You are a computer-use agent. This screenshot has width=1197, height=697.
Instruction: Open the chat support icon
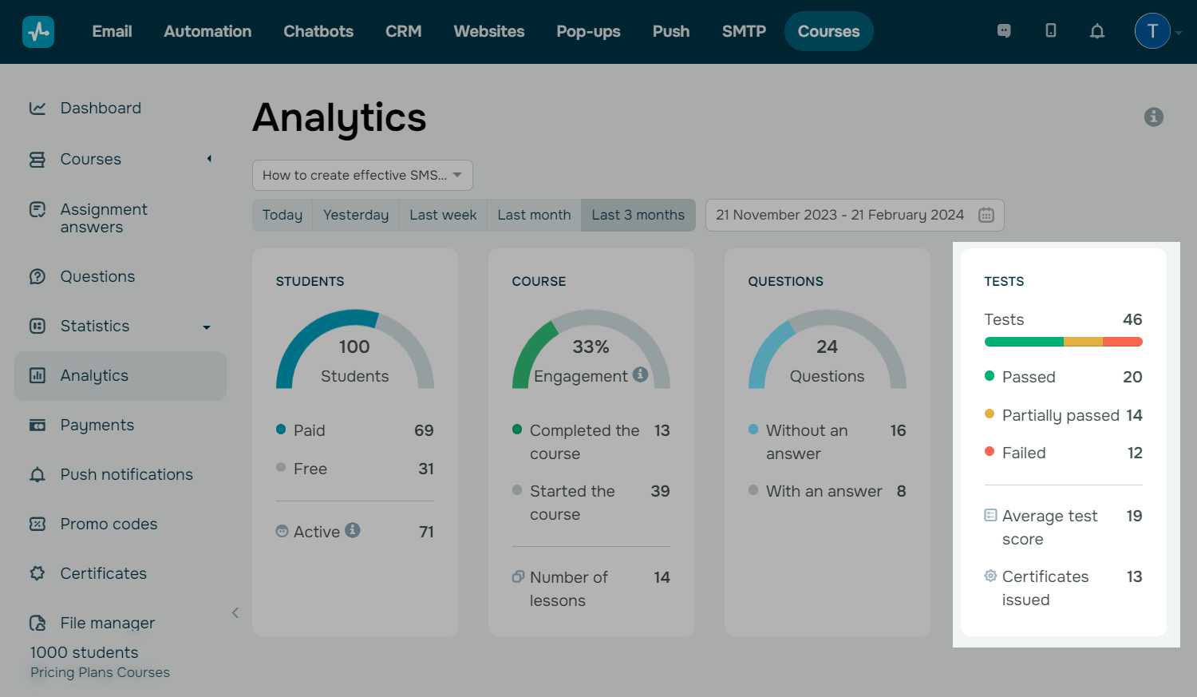pos(1004,31)
